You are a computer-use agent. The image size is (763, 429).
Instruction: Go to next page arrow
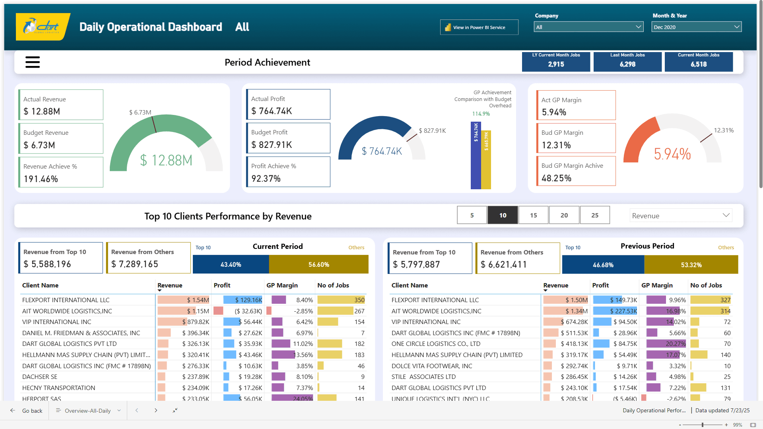156,410
